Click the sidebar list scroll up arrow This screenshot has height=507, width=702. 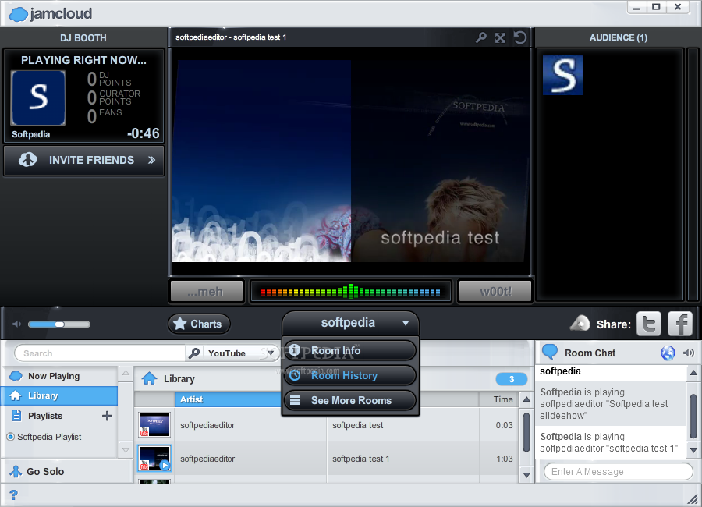126,374
